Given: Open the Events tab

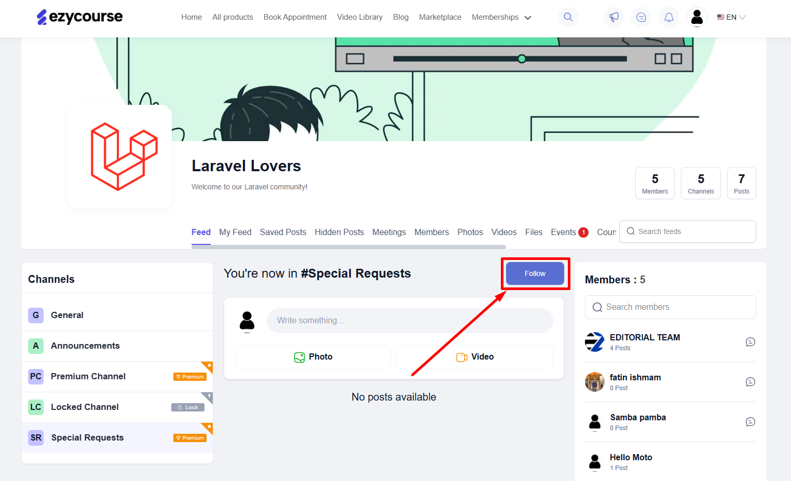Looking at the screenshot, I should 569,232.
